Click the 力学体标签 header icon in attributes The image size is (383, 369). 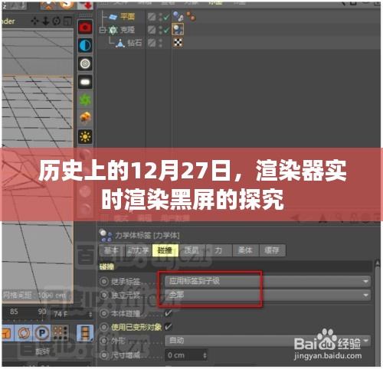pos(106,235)
